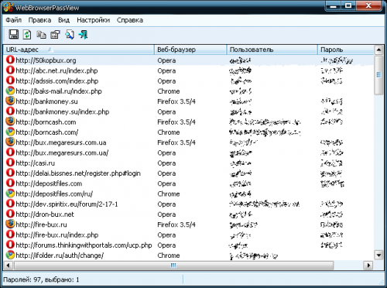
Task: Click Firefox icon beside http://bankmoney.su
Action: 10,101
